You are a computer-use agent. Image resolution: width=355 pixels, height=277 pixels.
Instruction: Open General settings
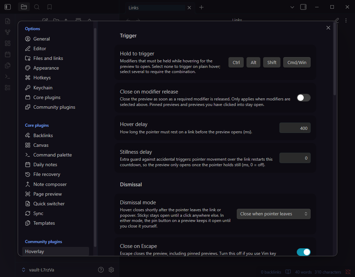tap(56, 39)
